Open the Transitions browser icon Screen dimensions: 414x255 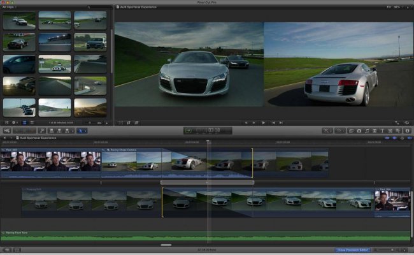pos(375,131)
